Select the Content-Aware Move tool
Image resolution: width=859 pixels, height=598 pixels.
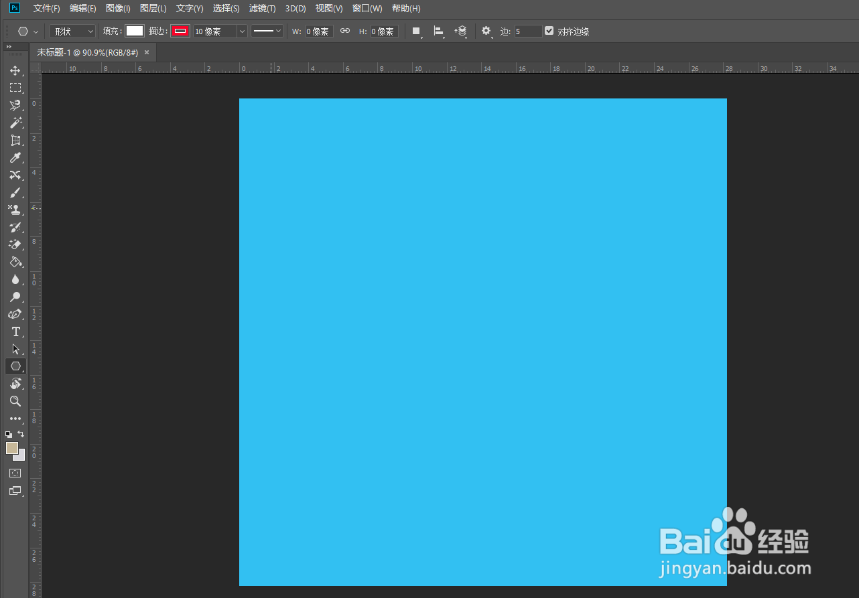15,175
